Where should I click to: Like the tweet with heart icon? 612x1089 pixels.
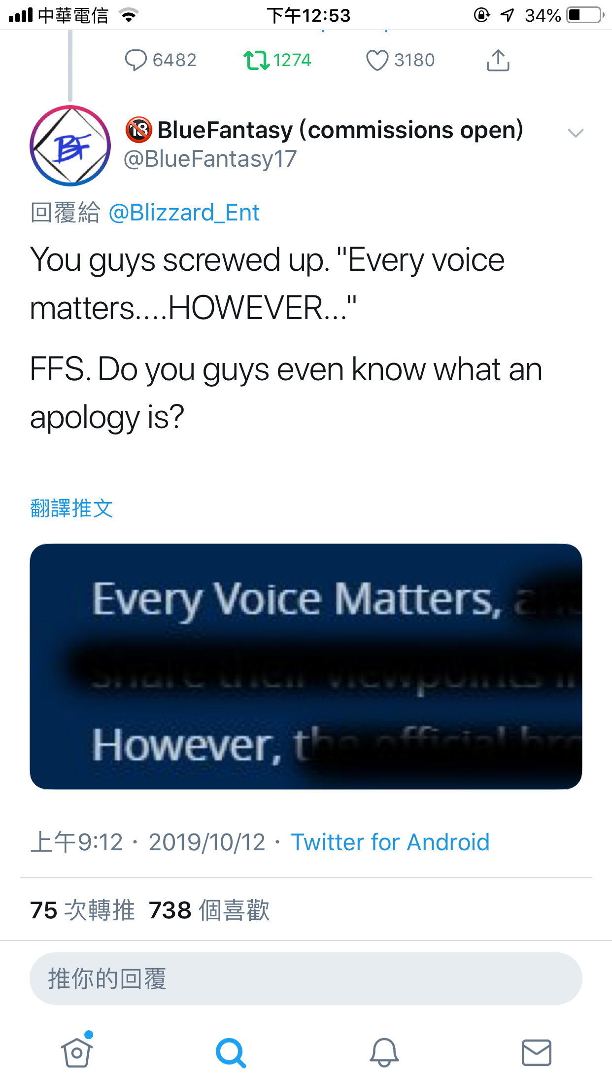click(x=377, y=61)
